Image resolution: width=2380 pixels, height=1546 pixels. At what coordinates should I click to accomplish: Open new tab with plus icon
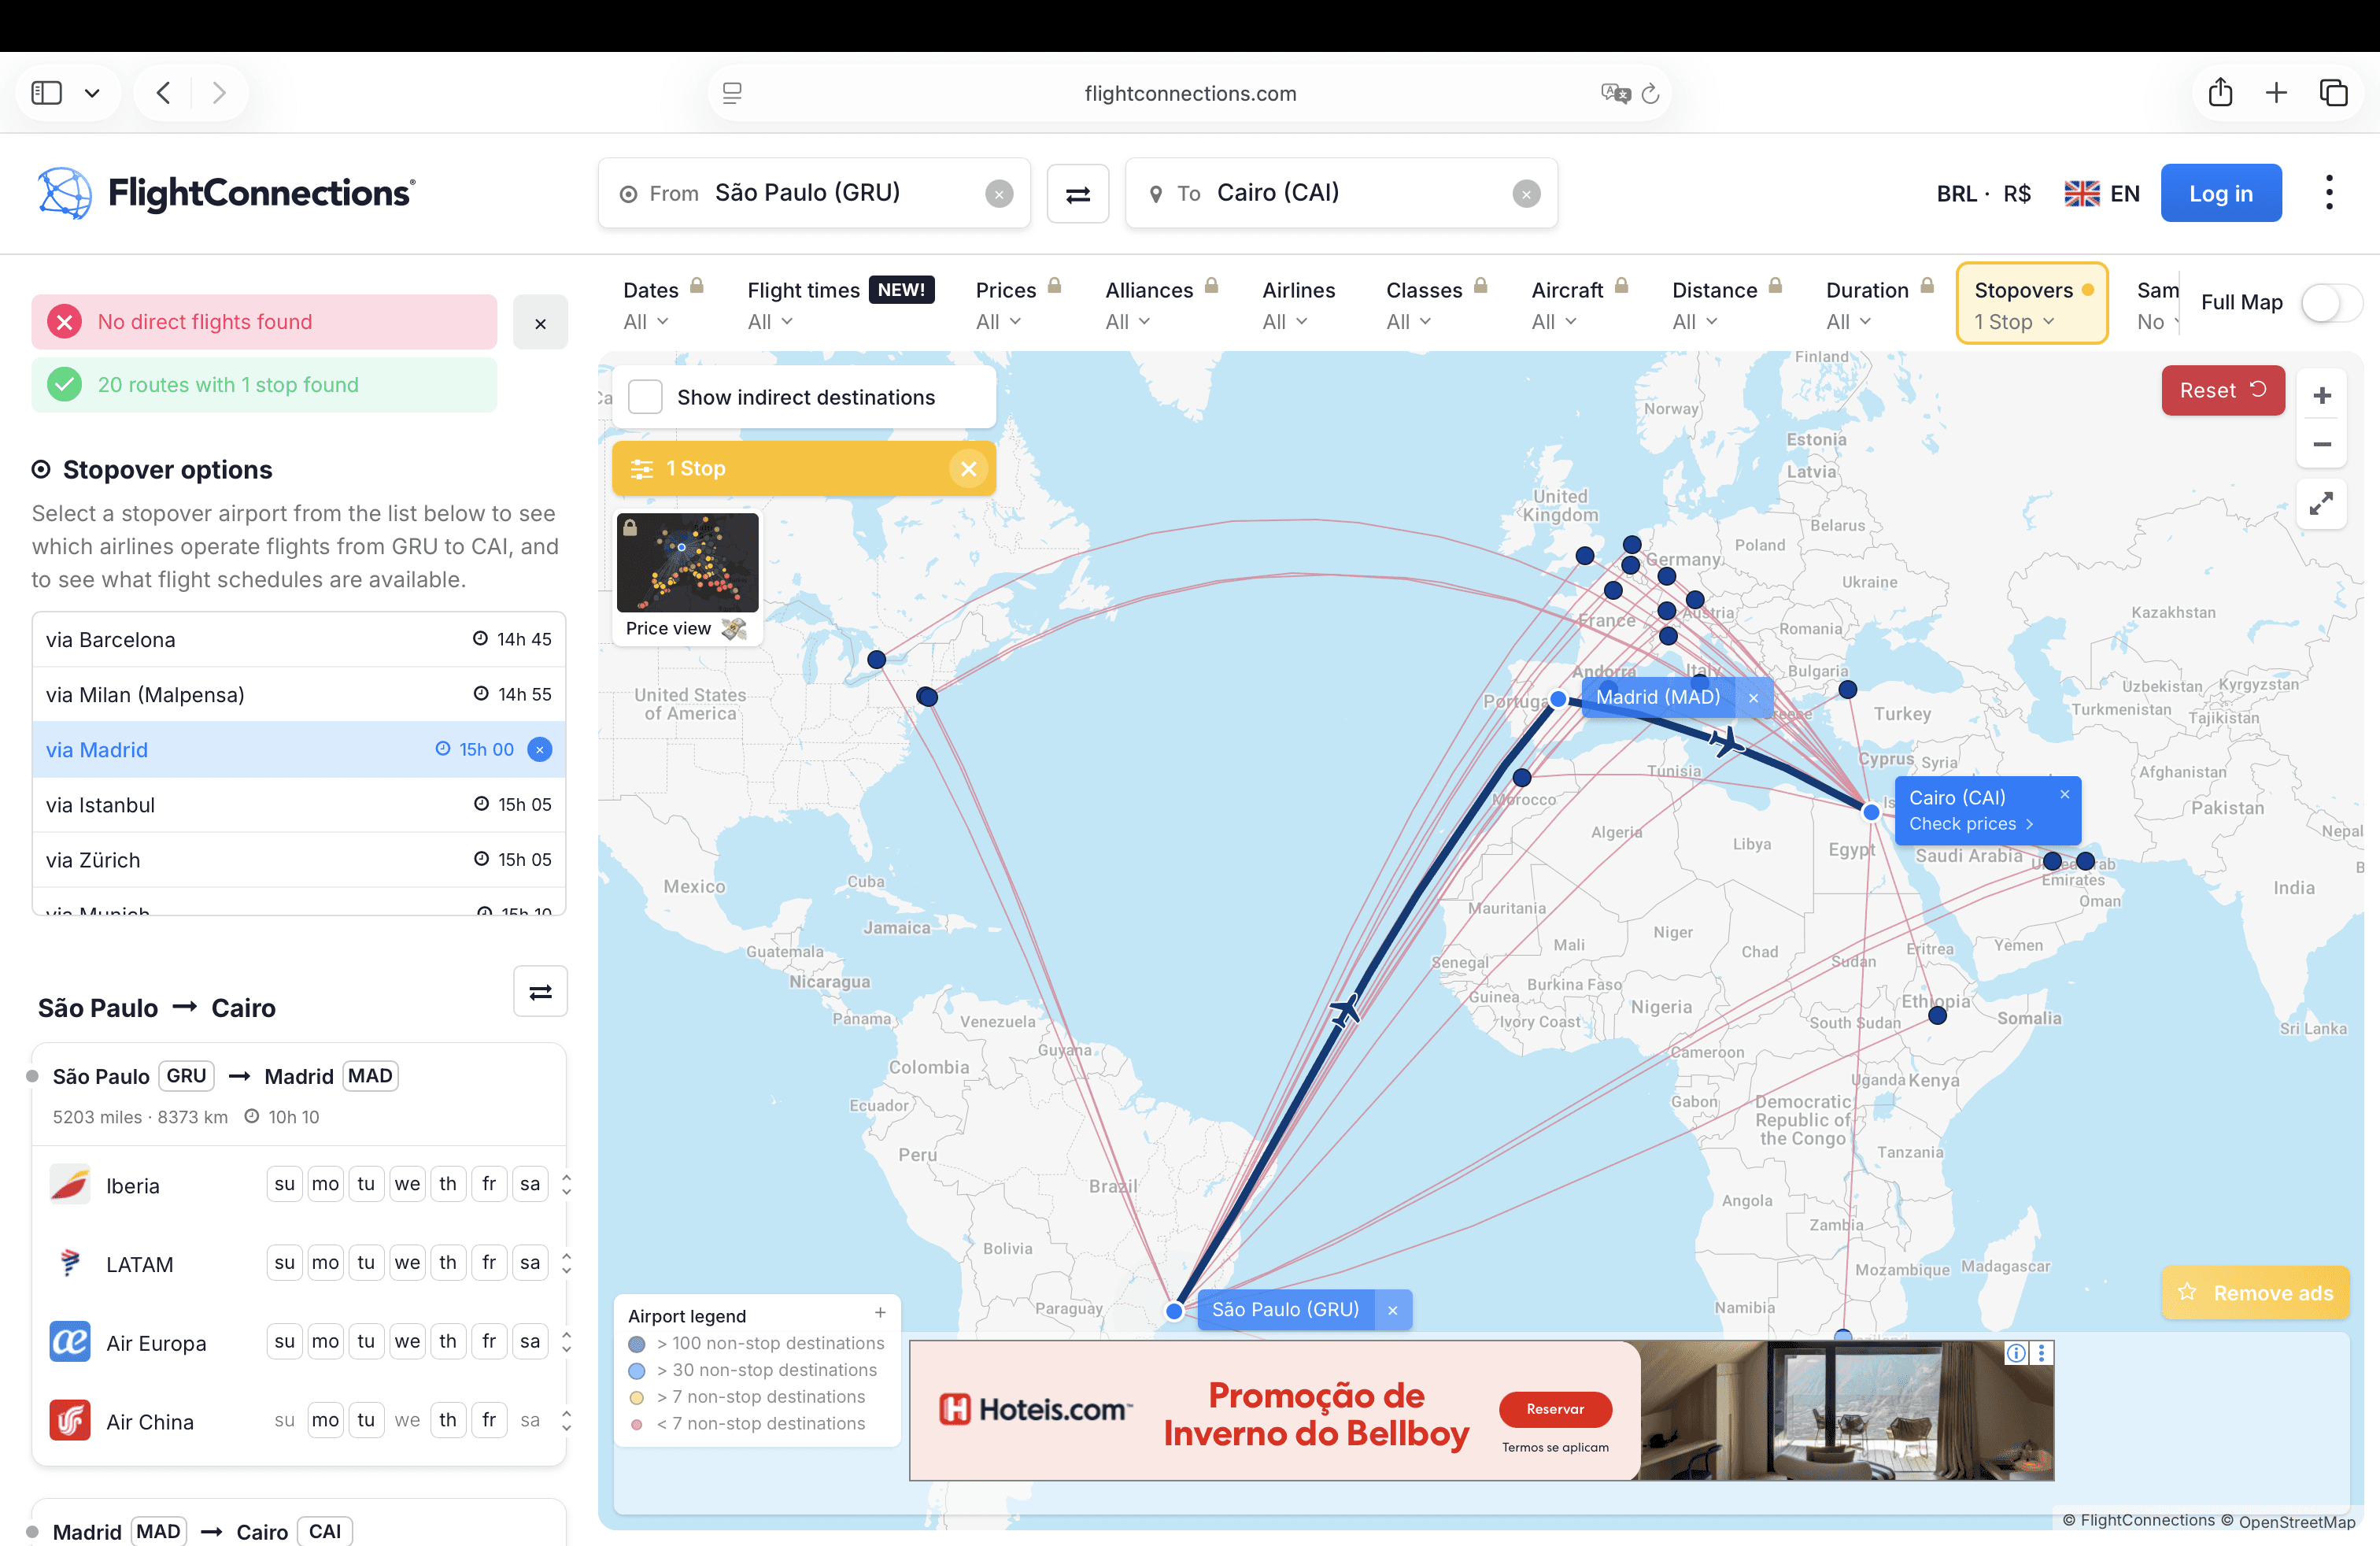(x=2276, y=93)
